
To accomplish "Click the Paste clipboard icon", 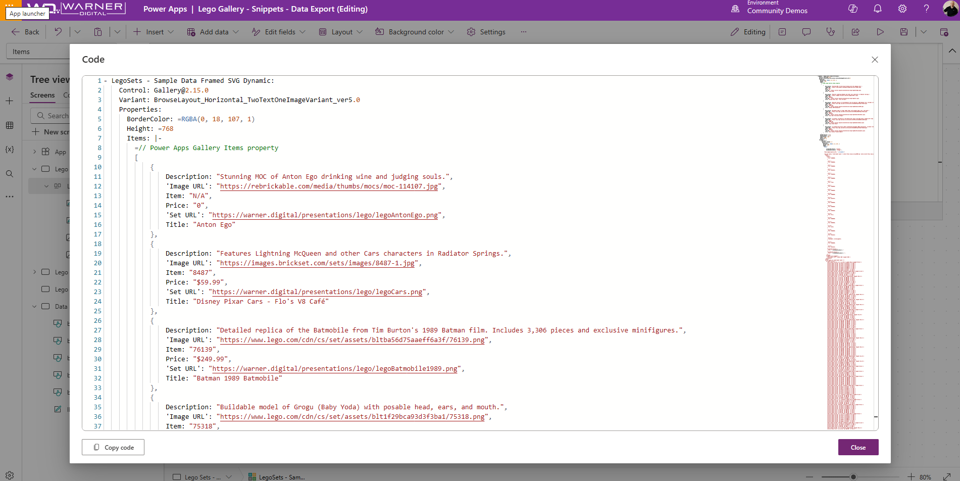I will (98, 32).
